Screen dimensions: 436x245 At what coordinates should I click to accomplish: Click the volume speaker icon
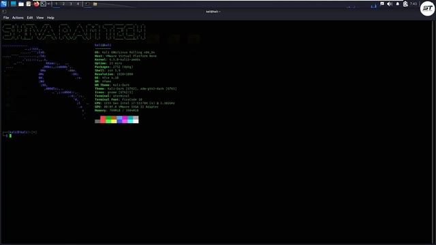pos(390,4)
